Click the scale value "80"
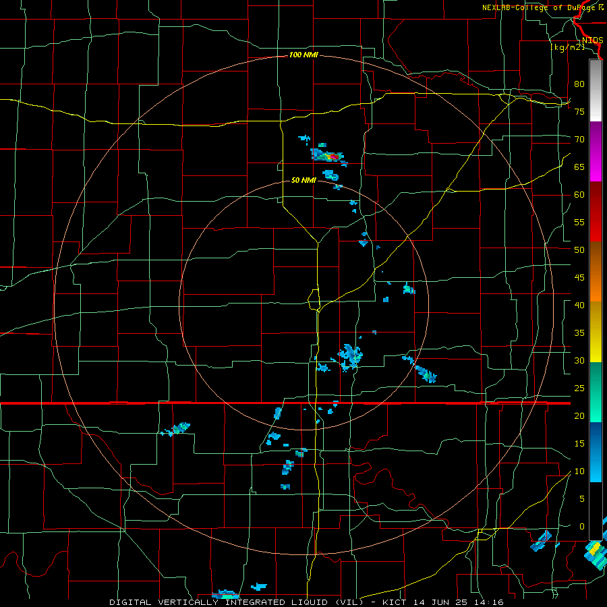The image size is (607, 607). pos(579,84)
